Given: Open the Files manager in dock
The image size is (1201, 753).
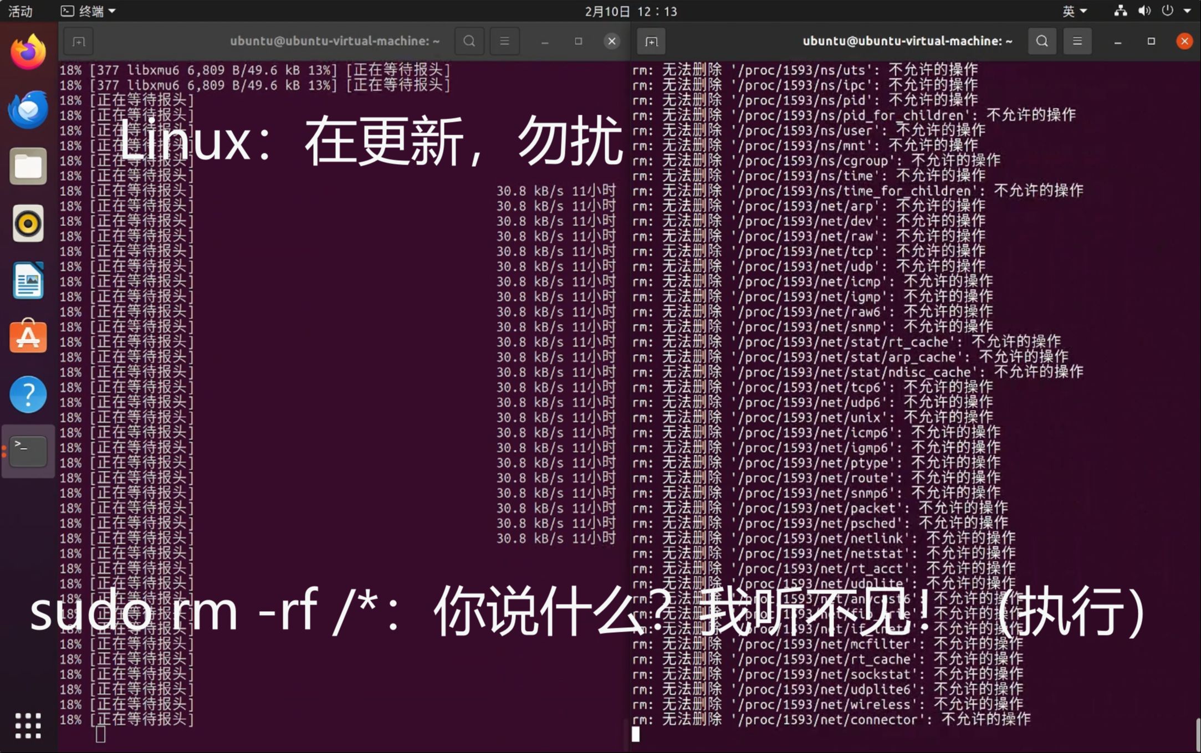Looking at the screenshot, I should click(28, 166).
